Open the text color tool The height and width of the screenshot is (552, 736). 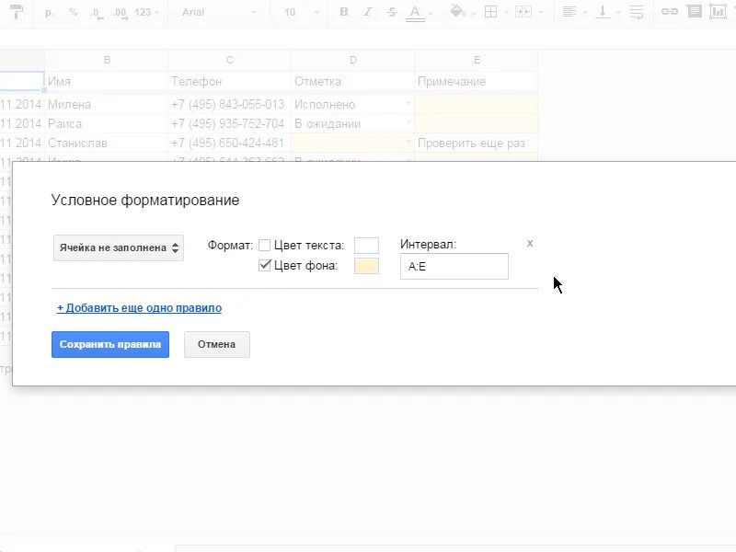tap(416, 13)
